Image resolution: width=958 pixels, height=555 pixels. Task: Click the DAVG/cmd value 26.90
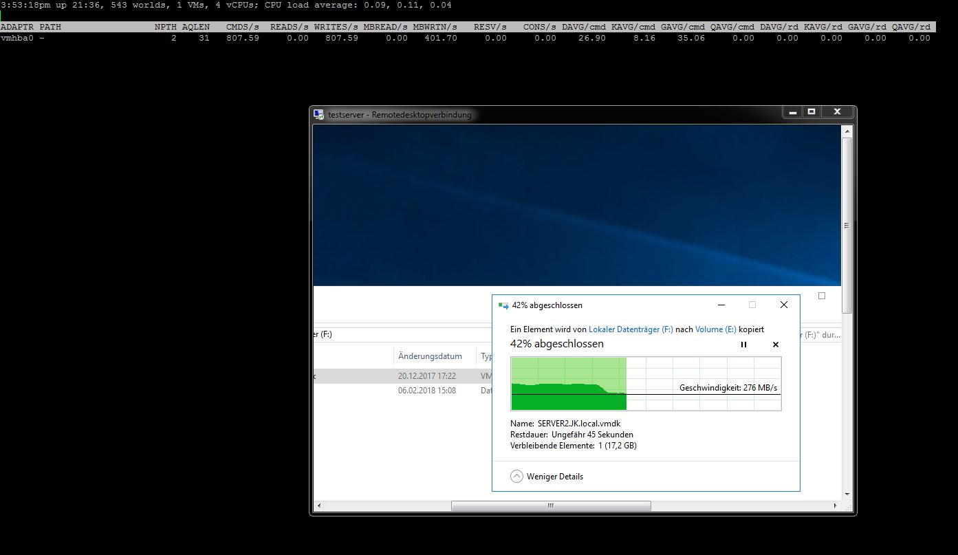(x=591, y=39)
